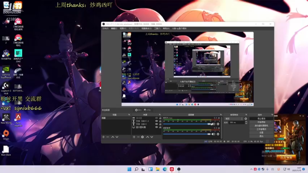
Task: Open Origin desktop shortcut
Action: point(6,135)
